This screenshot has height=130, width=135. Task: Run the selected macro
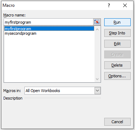pos(117,22)
